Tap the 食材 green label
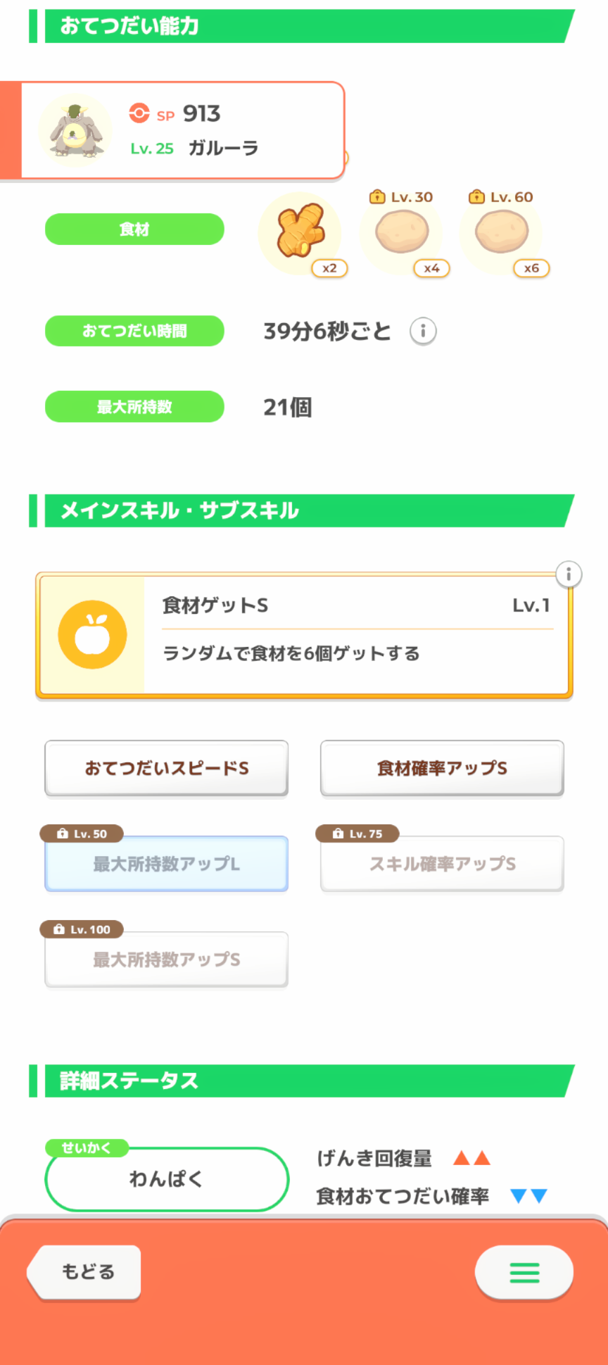Viewport: 608px width, 1365px height. [x=134, y=229]
